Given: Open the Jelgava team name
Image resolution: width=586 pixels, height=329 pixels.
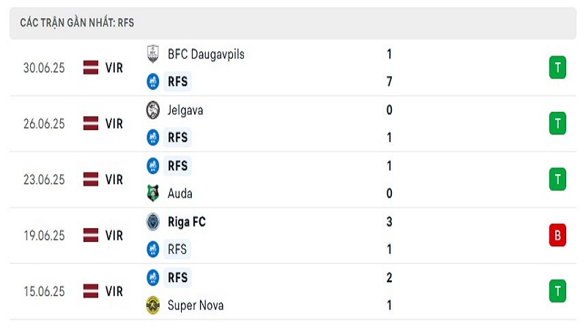Looking at the screenshot, I should (x=185, y=110).
